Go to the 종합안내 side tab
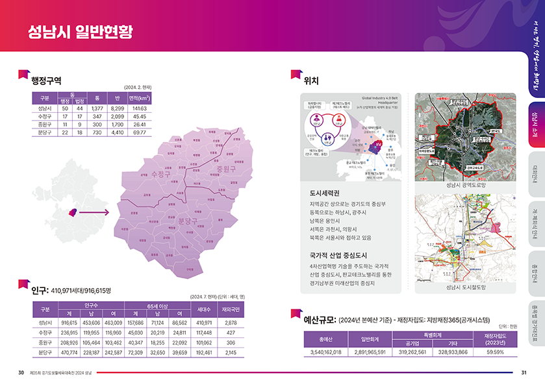Screen dimensions: 545x386 click(x=535, y=275)
